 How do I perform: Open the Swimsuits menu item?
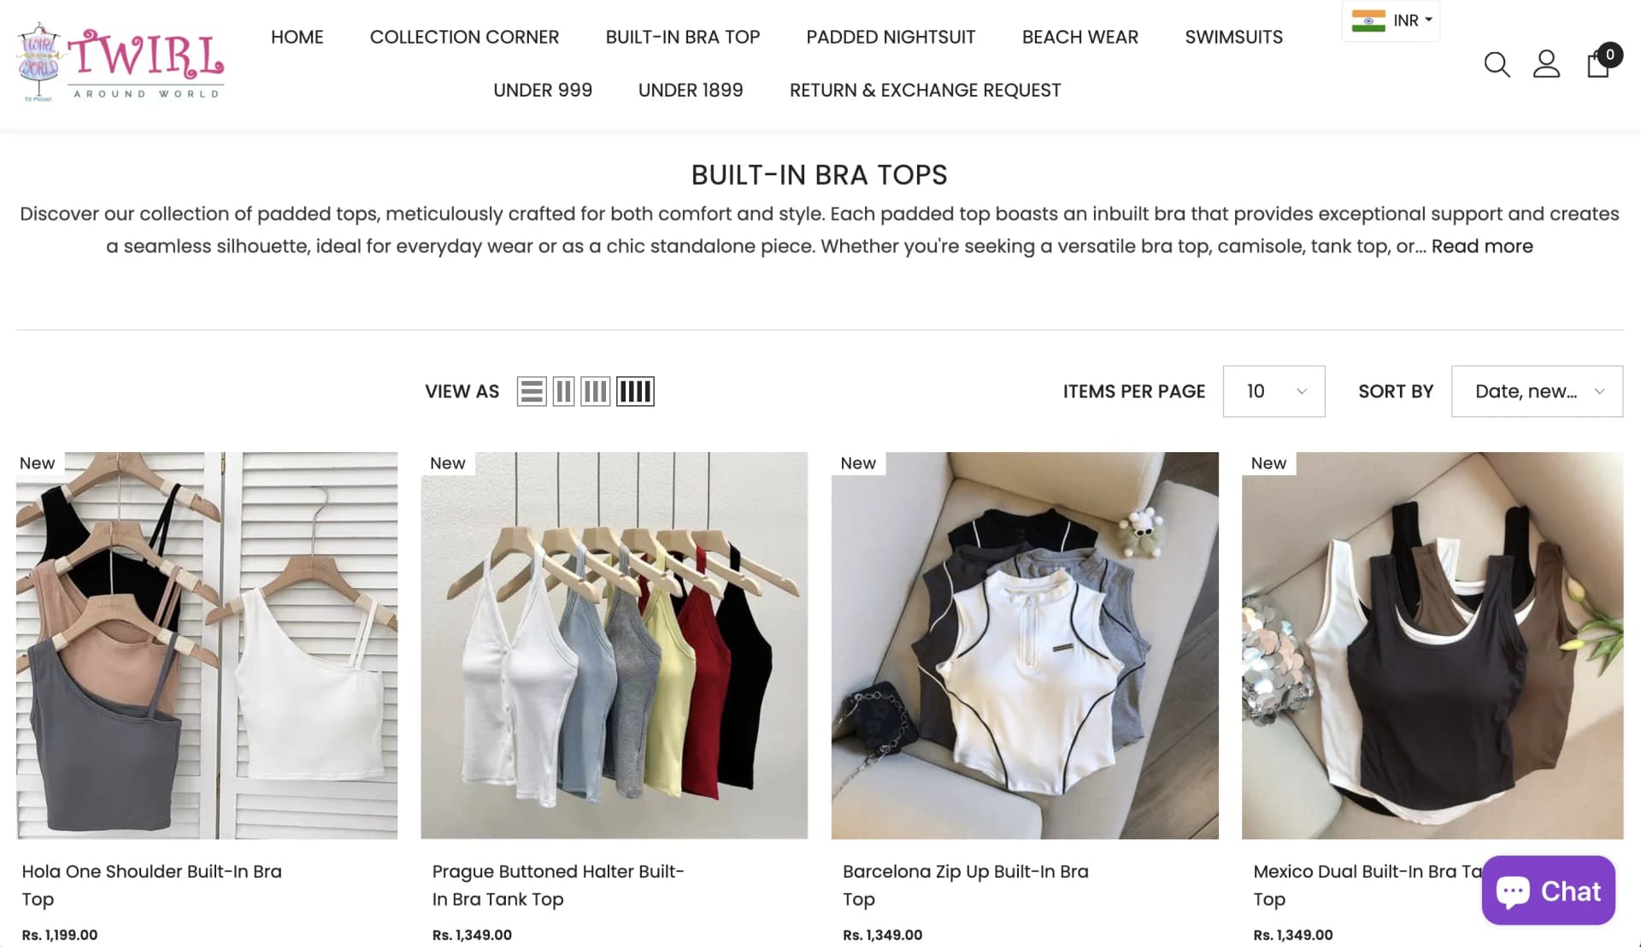click(1233, 38)
